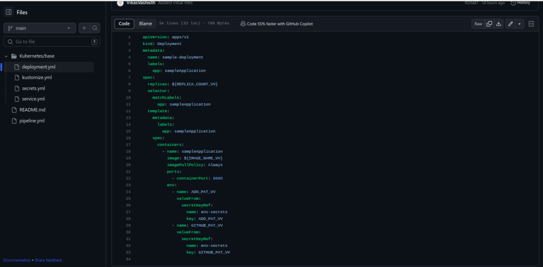Viewport: 543px width, 267px height.
Task: Collapse the Files side panel icon
Action: 8,12
